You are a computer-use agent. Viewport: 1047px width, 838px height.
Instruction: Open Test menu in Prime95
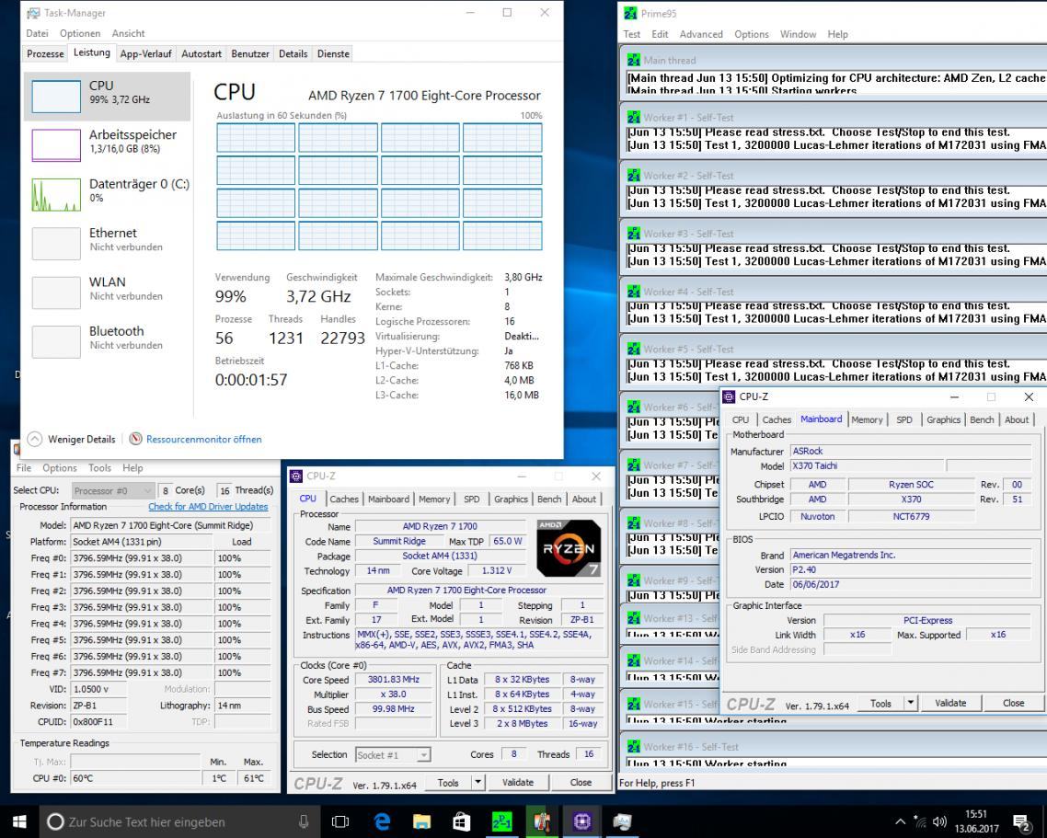point(632,34)
